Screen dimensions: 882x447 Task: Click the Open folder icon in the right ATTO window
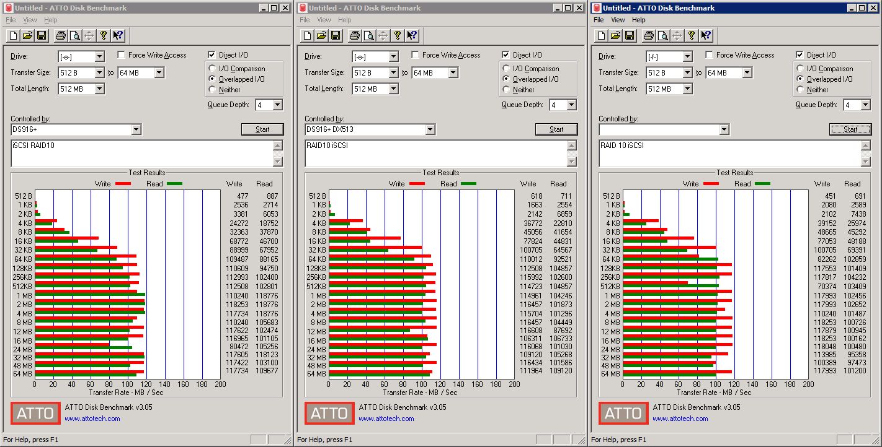click(x=615, y=35)
